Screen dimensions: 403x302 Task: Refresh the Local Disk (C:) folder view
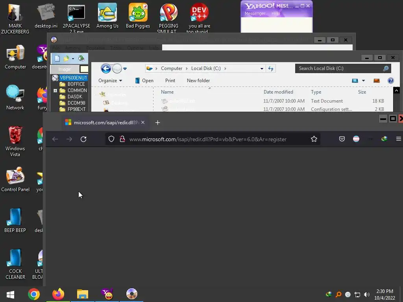271,68
